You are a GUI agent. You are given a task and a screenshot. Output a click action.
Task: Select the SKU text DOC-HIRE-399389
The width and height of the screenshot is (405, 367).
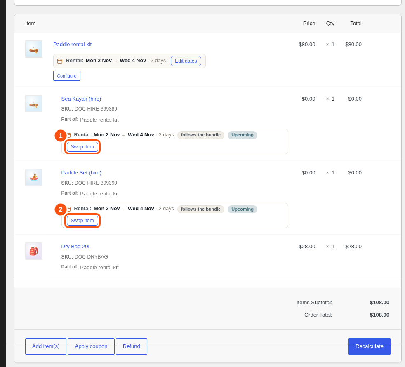[96, 109]
